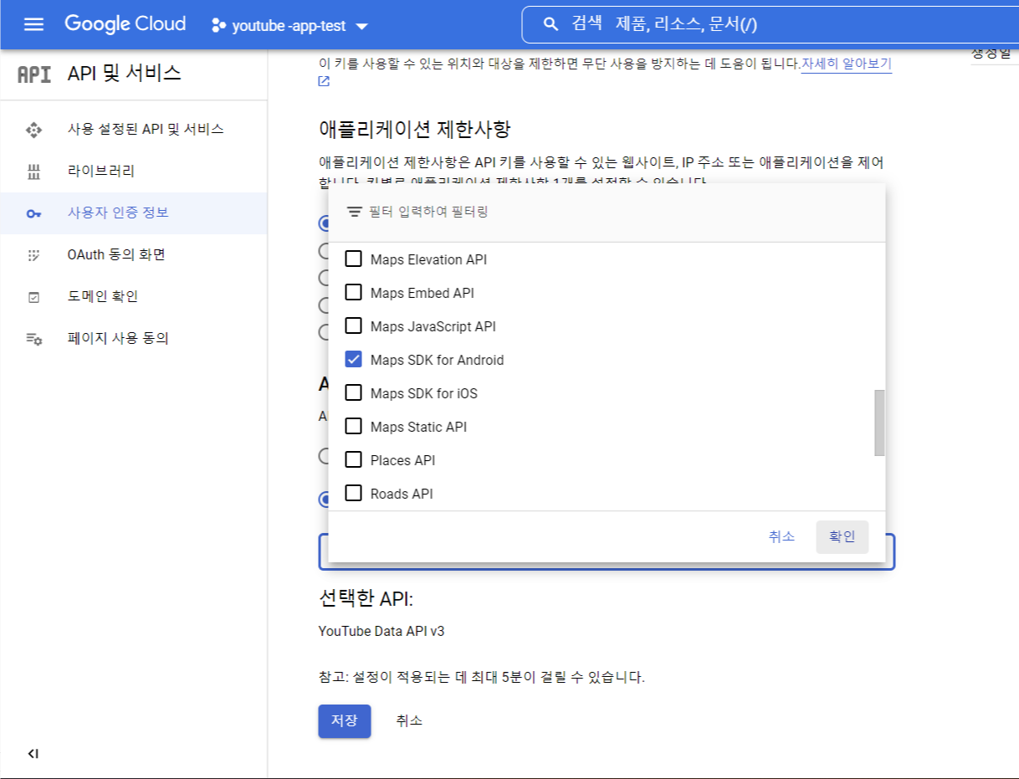Viewport: 1019px width, 779px height.
Task: Click the page usage agreements icon
Action: click(33, 339)
